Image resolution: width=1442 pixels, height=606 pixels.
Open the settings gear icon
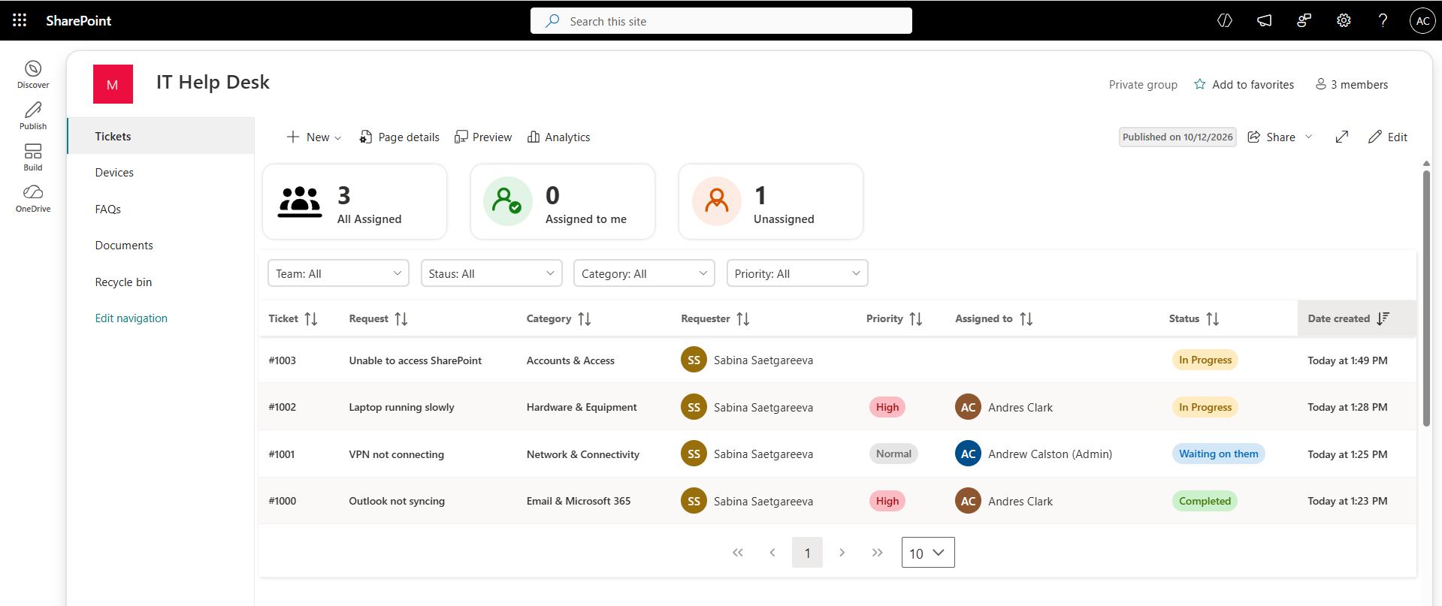(x=1344, y=20)
